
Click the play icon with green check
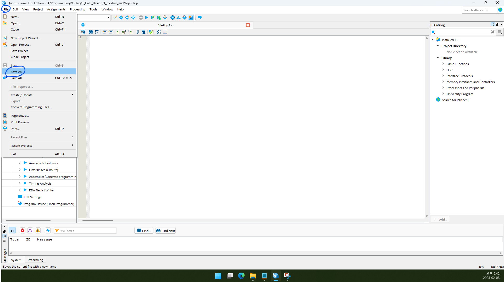point(153,17)
